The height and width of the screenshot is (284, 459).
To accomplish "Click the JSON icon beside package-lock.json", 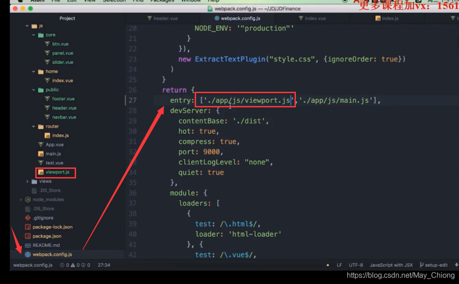I will click(x=28, y=227).
